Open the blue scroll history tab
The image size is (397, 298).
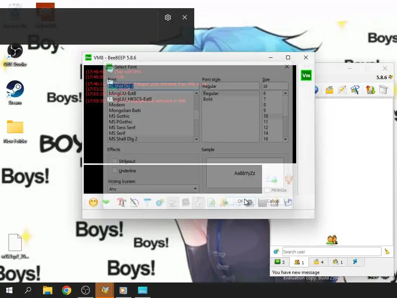(x=355, y=262)
